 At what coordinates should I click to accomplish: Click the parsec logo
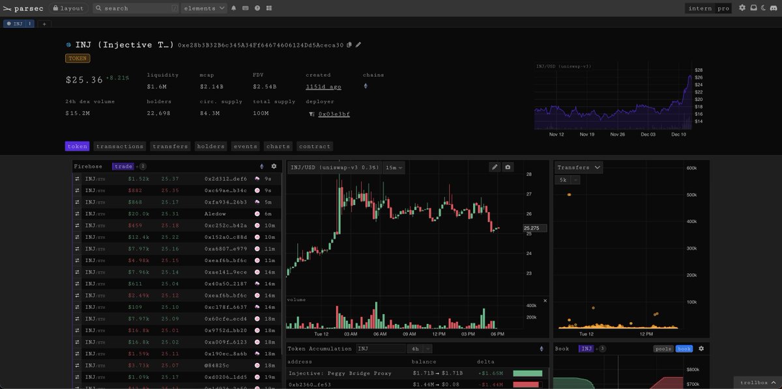pos(22,8)
